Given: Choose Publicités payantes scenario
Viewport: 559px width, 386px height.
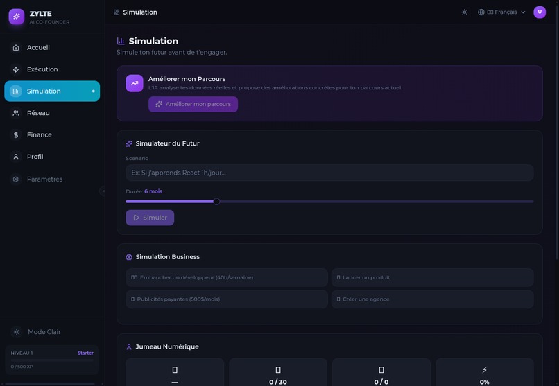Looking at the screenshot, I should pyautogui.click(x=227, y=299).
